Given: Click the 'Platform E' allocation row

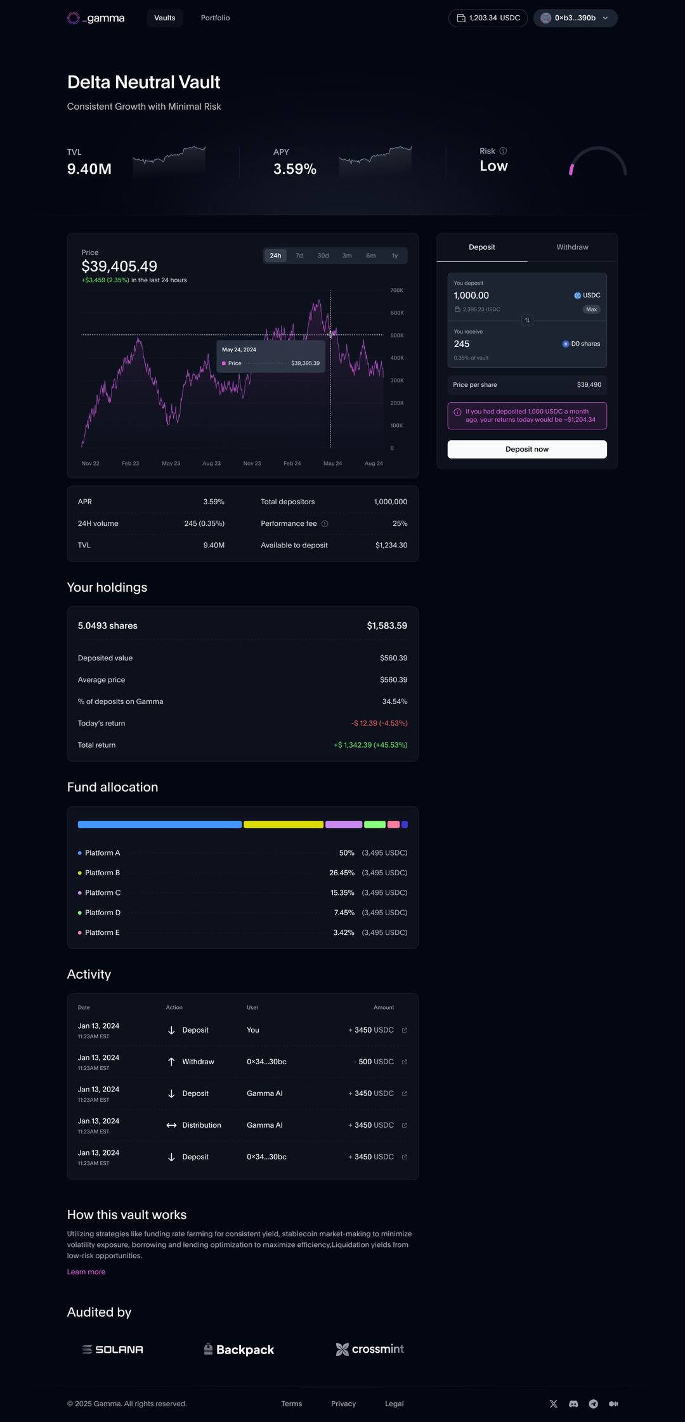Looking at the screenshot, I should [x=243, y=932].
